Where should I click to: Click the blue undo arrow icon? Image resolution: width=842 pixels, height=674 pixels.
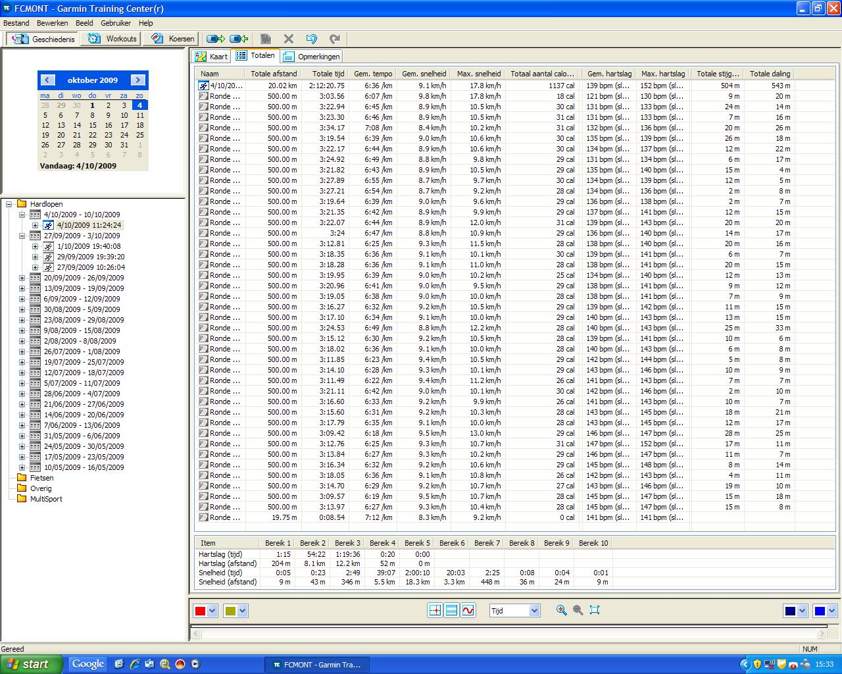(x=311, y=39)
